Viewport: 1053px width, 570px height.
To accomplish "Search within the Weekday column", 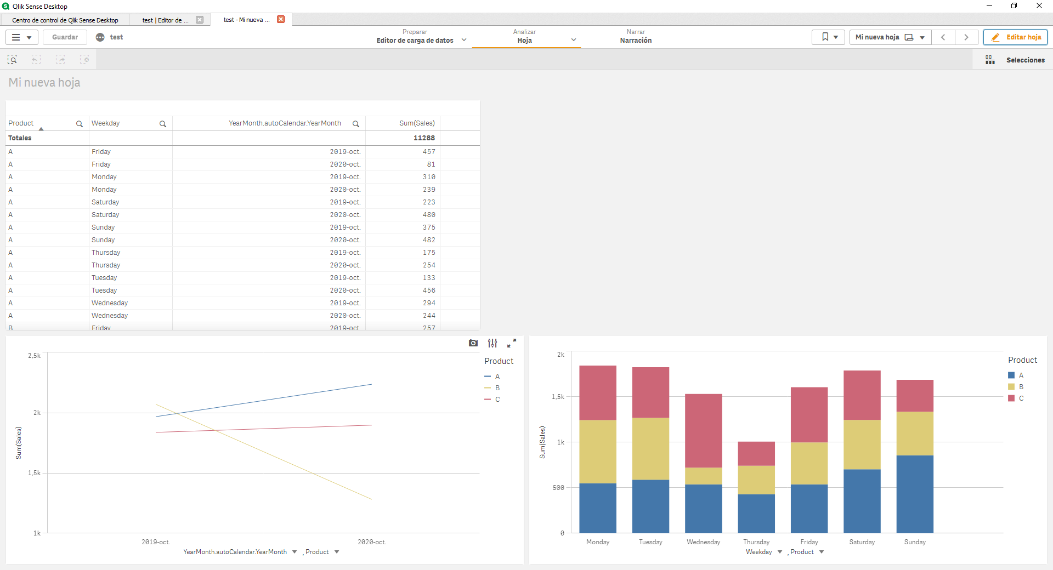I will (163, 124).
